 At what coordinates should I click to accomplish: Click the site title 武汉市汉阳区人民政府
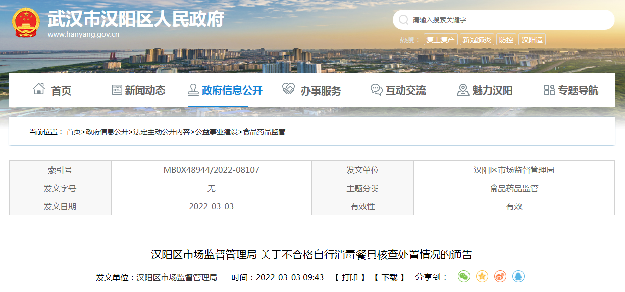click(x=136, y=19)
